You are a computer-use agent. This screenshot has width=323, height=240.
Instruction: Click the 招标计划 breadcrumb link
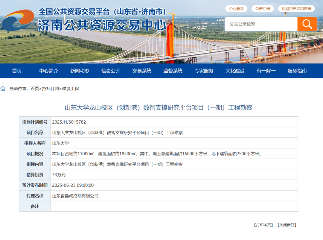click(x=51, y=89)
